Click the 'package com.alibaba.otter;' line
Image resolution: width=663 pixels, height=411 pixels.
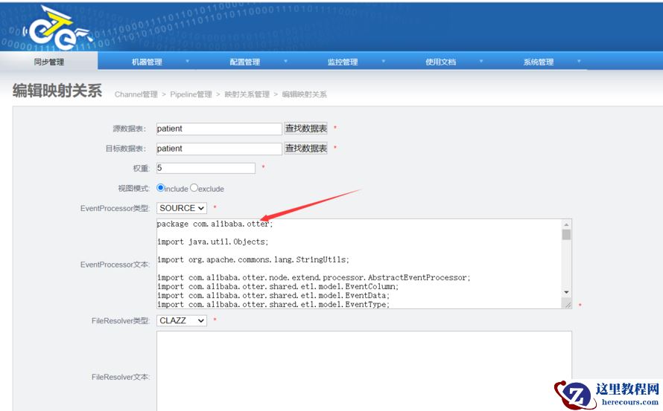coord(215,224)
